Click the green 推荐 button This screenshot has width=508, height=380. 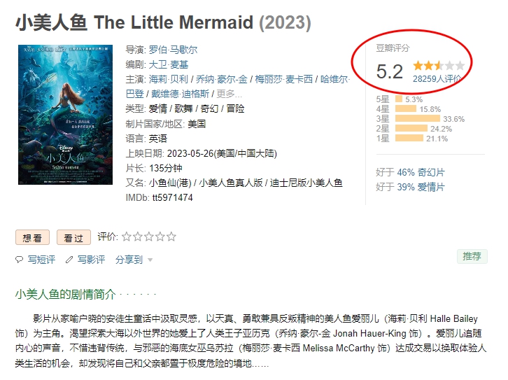(x=472, y=256)
